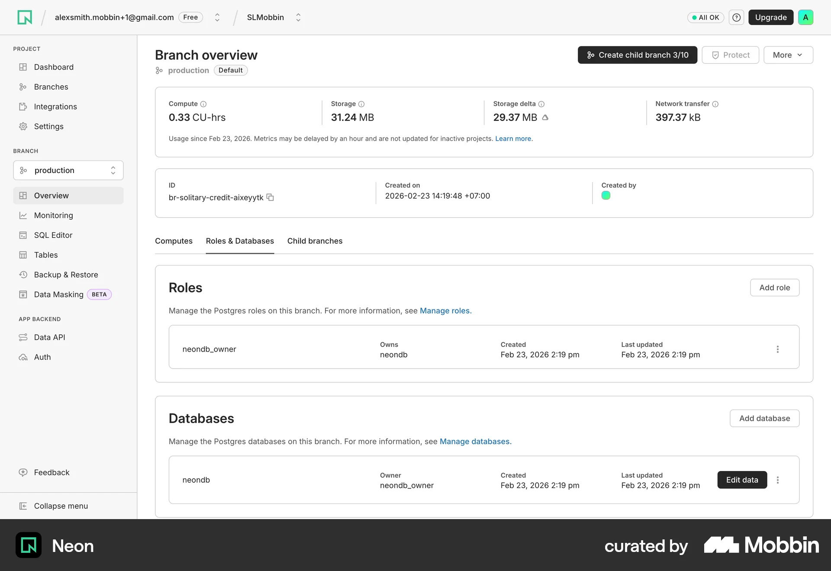Viewport: 831px width, 571px height.
Task: Click the Tables grid icon
Action: pyautogui.click(x=23, y=255)
